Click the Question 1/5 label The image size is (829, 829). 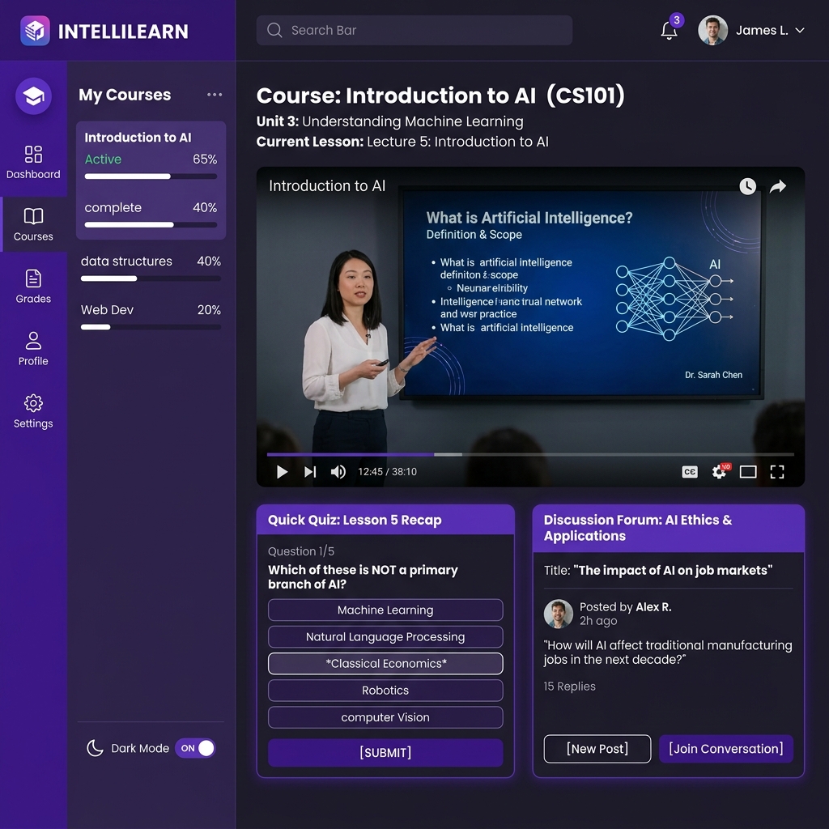[301, 551]
